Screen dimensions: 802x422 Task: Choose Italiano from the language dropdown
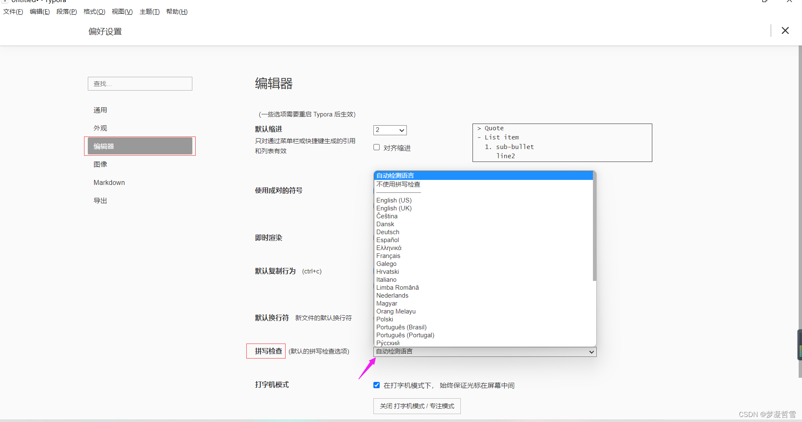(x=386, y=280)
